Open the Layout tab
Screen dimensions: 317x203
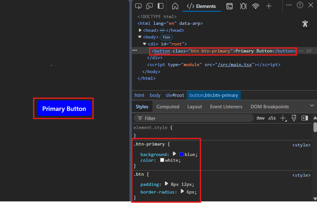coord(194,106)
